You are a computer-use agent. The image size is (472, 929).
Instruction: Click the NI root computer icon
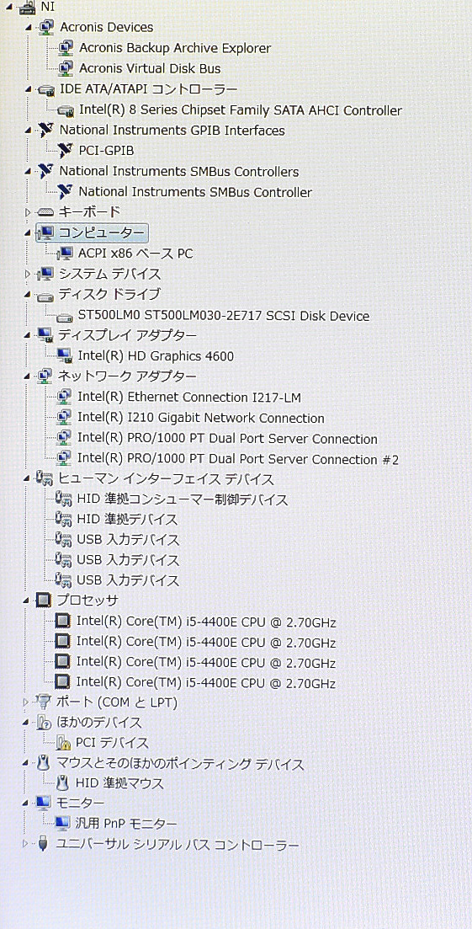click(28, 7)
